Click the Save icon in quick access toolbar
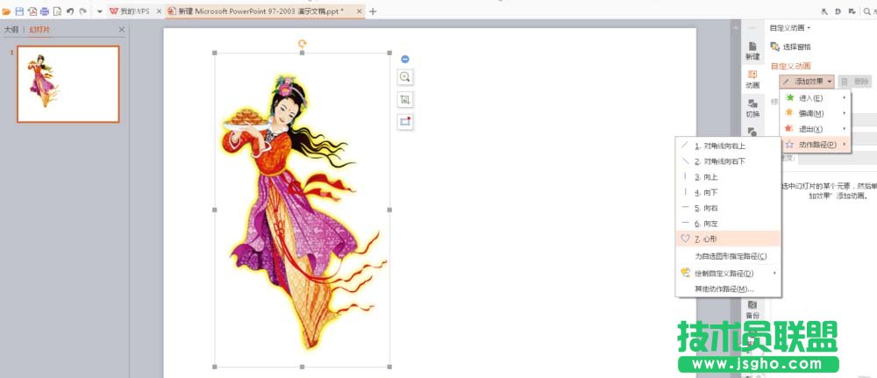 [19, 11]
